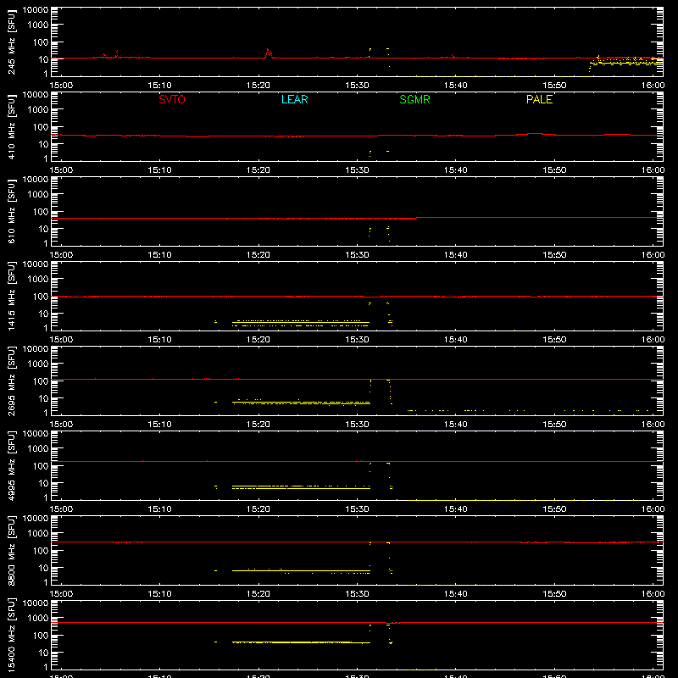Click the yellow PALE station label
This screenshot has width=678, height=678.
tap(539, 99)
